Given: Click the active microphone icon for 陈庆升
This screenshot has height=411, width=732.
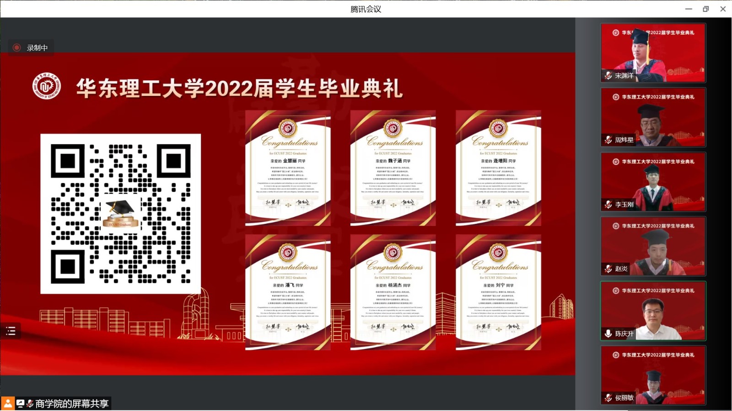Looking at the screenshot, I should pos(608,334).
